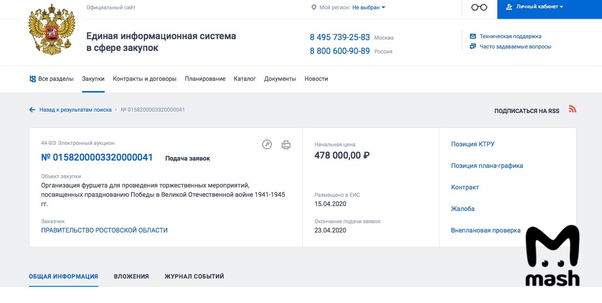Click the key signature icon
The image size is (602, 303).
[267, 144]
